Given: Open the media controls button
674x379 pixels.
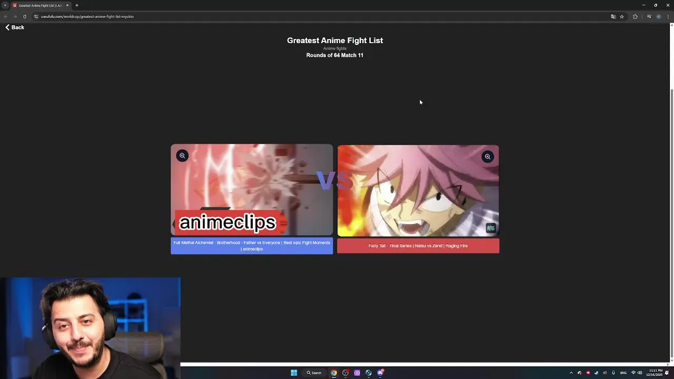Looking at the screenshot, I should [x=649, y=16].
